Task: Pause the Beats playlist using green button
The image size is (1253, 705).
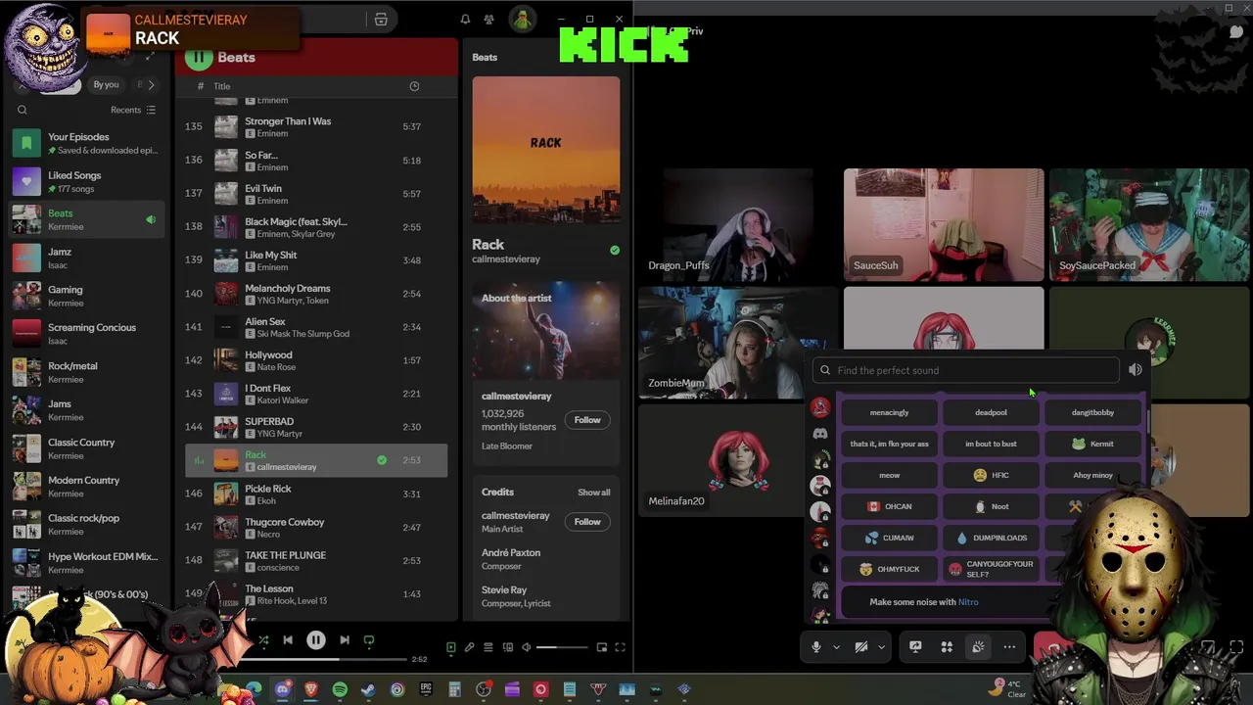Action: click(199, 57)
